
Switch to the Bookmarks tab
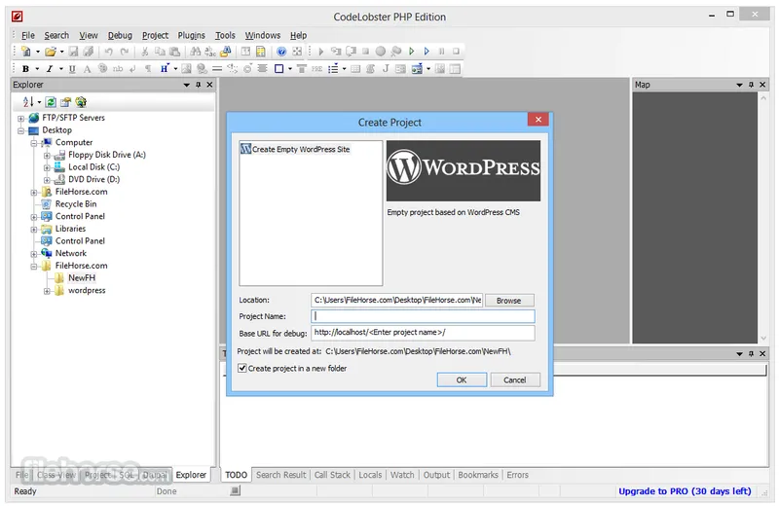click(478, 475)
